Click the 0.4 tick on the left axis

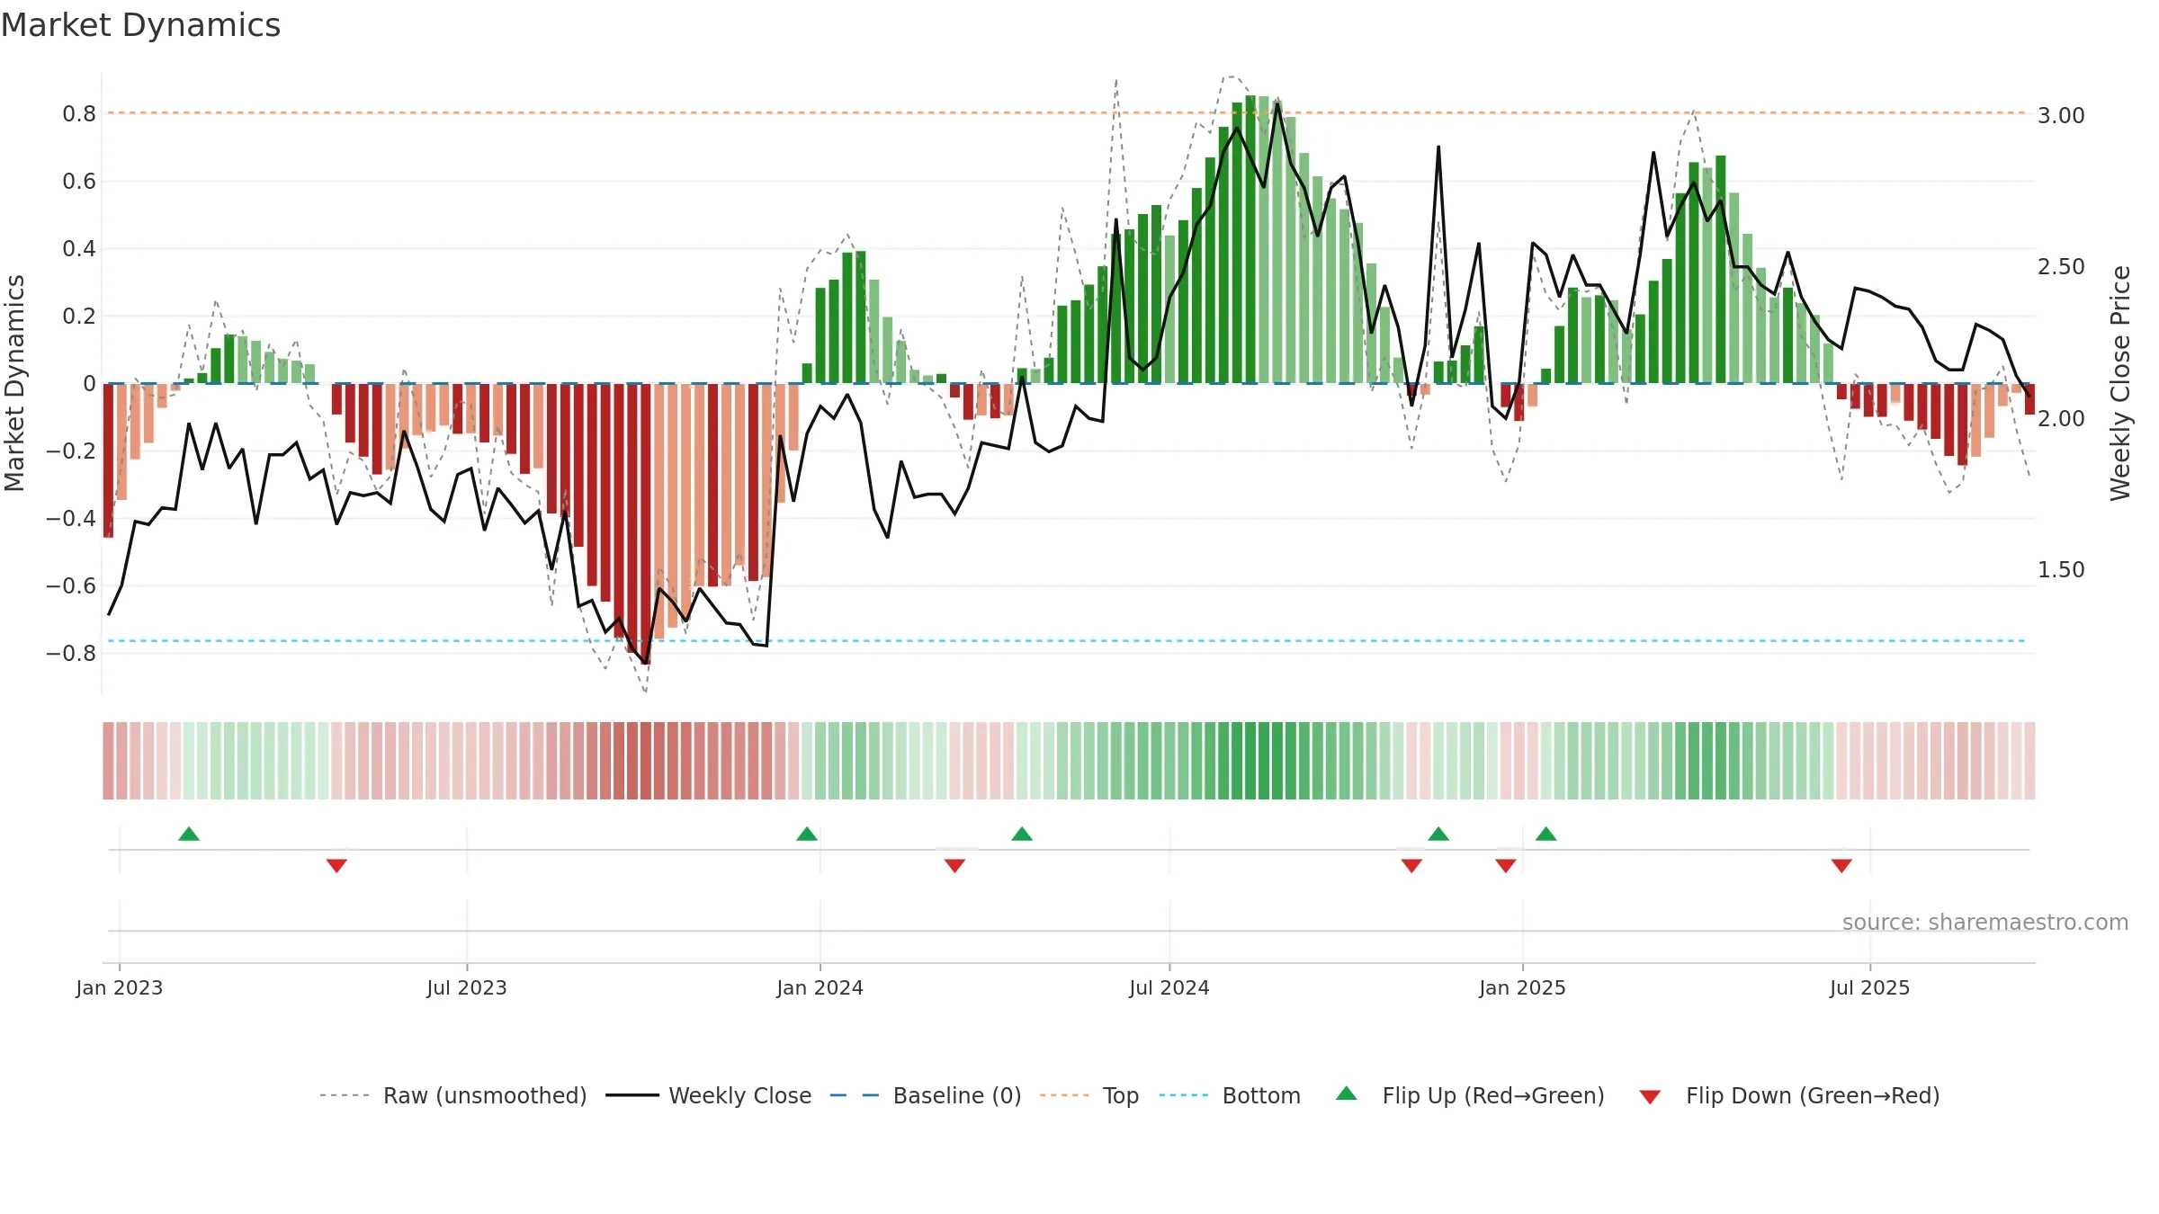click(79, 249)
